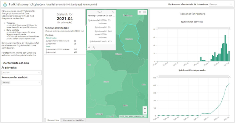Click the Perstorp filter chip
This screenshot has width=235, height=123.
click(x=6, y=82)
